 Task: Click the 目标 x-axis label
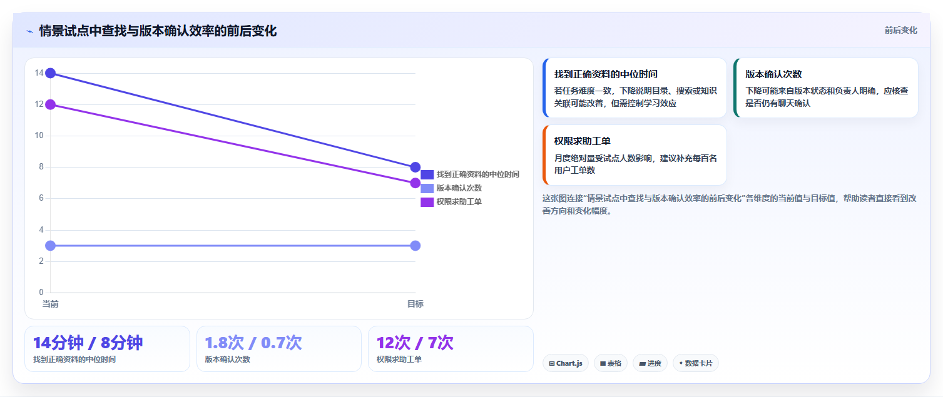pyautogui.click(x=415, y=304)
